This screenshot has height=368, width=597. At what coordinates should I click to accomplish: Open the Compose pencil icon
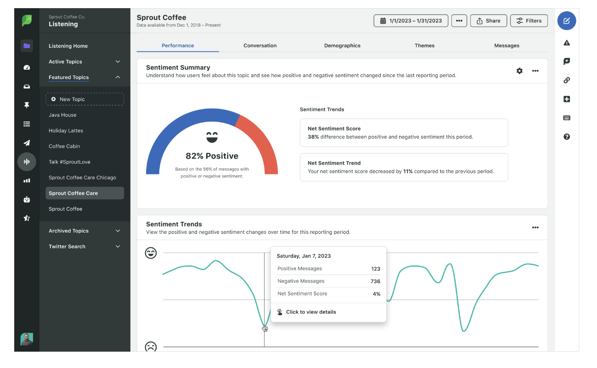pyautogui.click(x=566, y=21)
